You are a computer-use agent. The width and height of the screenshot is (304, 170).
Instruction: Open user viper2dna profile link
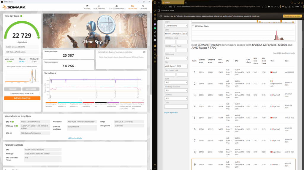point(277,152)
